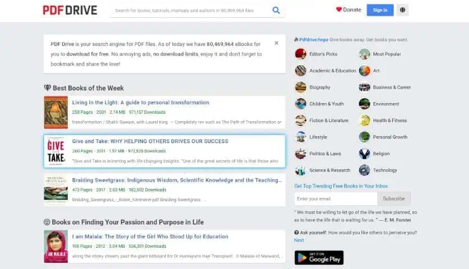Open the Editor's Picks text link
Image resolution: width=469 pixels, height=269 pixels.
pos(323,54)
